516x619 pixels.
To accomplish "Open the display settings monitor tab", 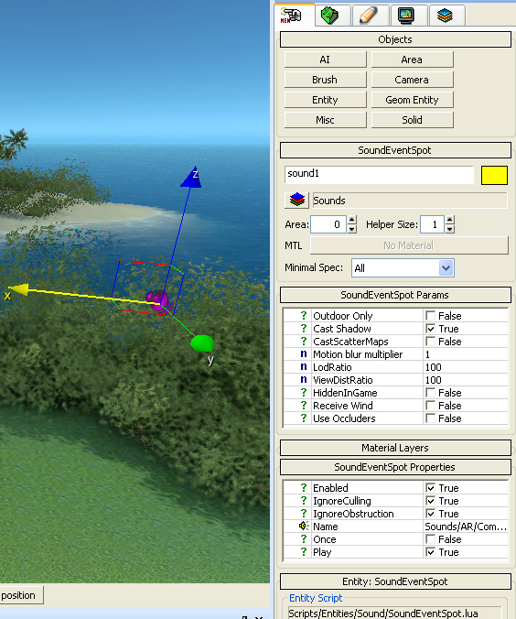I will (x=406, y=16).
